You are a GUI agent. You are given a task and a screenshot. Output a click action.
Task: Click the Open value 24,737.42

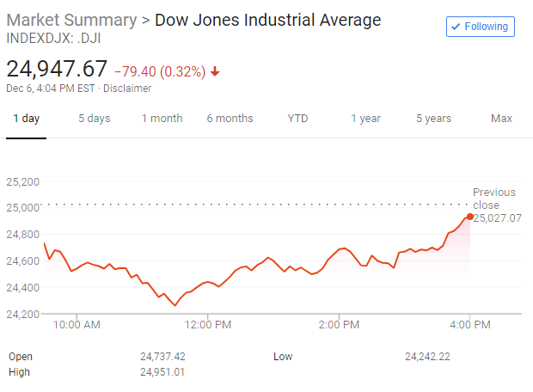coord(163,356)
